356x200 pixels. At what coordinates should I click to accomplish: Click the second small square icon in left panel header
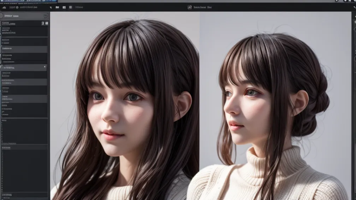coord(47,23)
